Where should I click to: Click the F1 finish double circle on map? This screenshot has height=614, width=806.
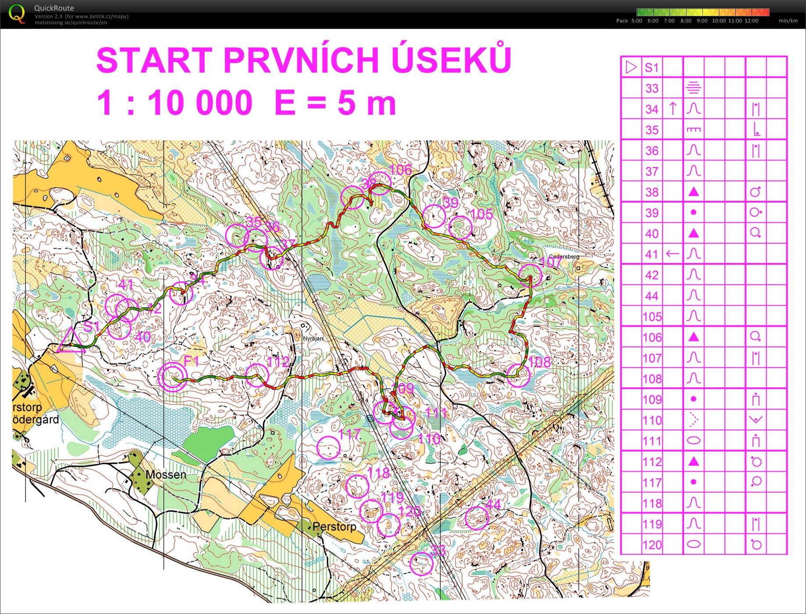[172, 377]
